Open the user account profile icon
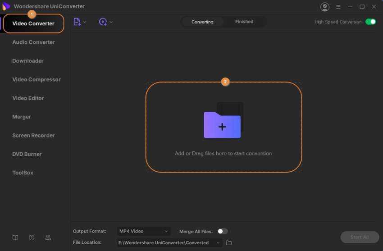The width and height of the screenshot is (383, 251). pyautogui.click(x=324, y=7)
